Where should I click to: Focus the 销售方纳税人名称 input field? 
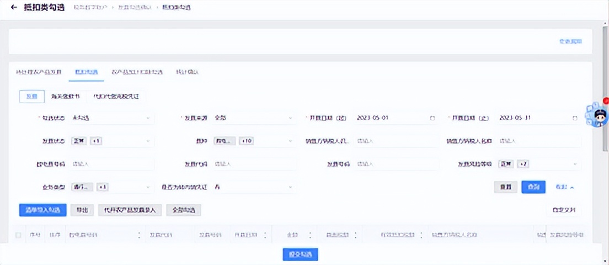[x=539, y=141]
